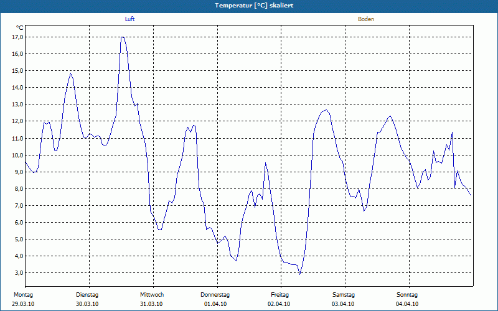
Task: Click the date 03.04.10
Action: point(343,304)
